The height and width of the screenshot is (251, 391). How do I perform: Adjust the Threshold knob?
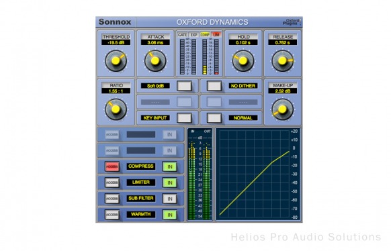(116, 61)
